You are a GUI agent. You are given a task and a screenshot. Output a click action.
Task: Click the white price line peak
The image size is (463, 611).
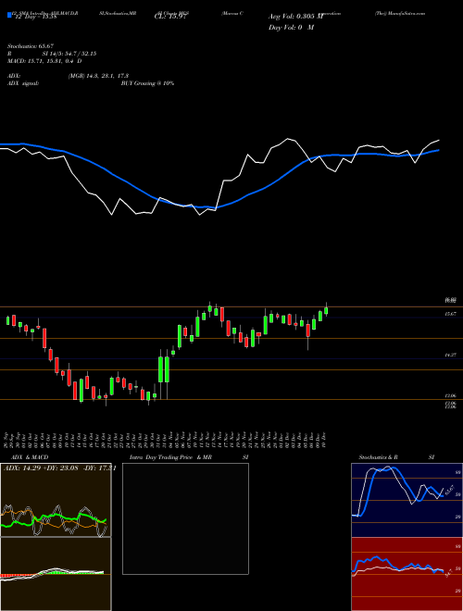coord(288,139)
